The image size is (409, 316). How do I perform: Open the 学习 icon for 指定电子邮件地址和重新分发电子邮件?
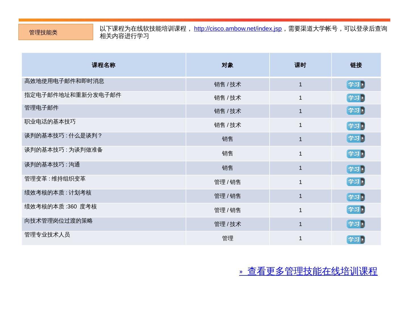pos(356,98)
